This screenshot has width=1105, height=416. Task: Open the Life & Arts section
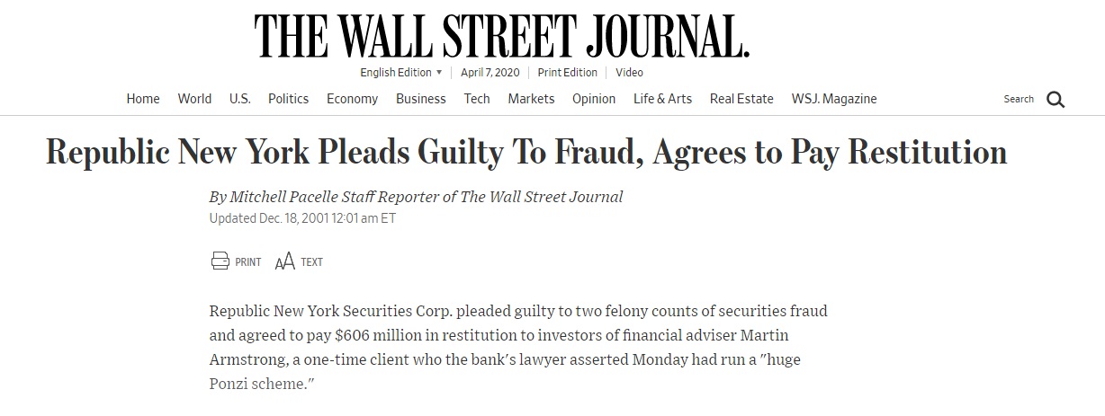click(x=662, y=99)
